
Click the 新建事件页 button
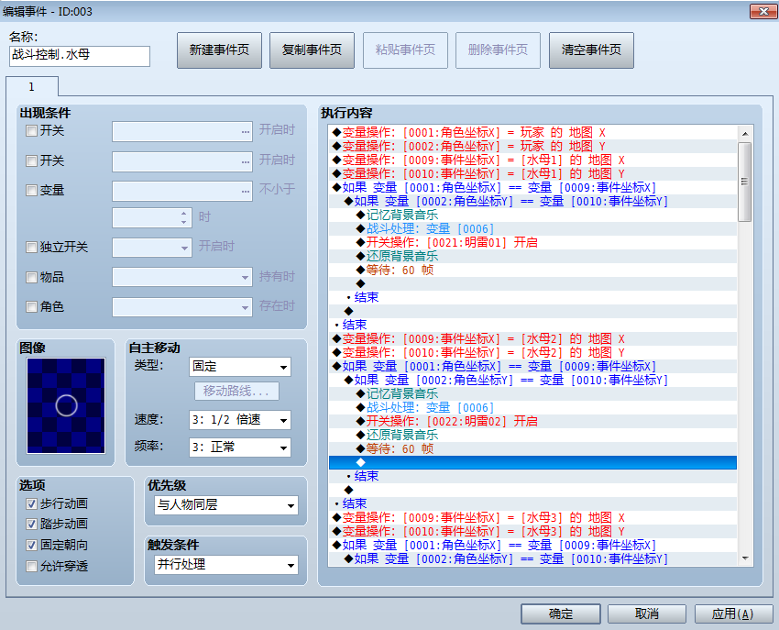click(219, 50)
